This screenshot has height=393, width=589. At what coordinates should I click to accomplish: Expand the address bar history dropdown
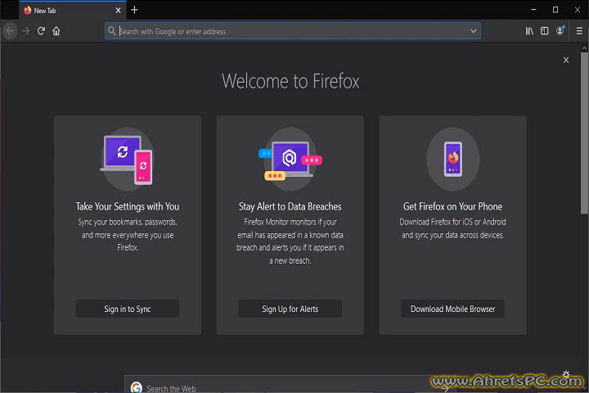[x=474, y=31]
